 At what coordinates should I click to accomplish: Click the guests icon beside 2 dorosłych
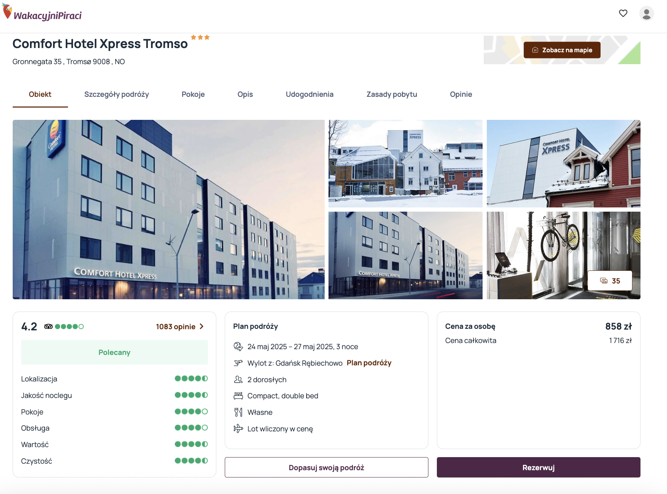238,380
